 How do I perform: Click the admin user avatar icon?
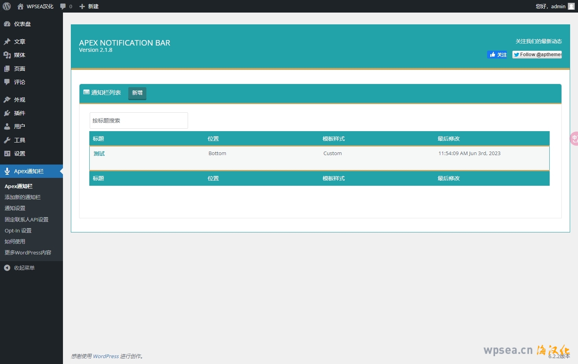(571, 6)
